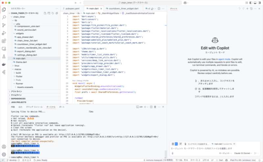Expand the JAVA PROJECTS section

(x=34, y=102)
